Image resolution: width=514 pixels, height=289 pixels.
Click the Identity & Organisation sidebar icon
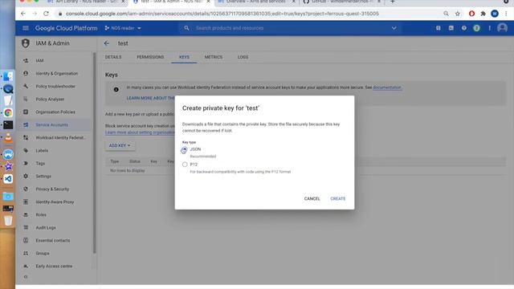pos(26,73)
